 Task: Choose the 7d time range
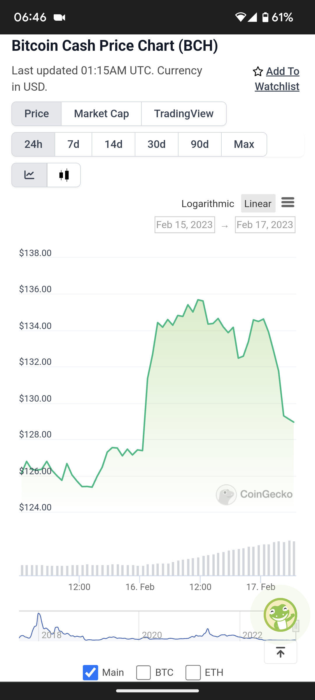coord(73,144)
